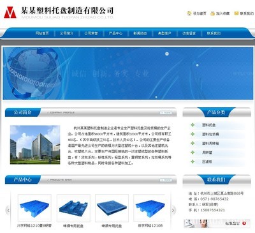255x233 pixels.
Task: Click the 联系我们 sidebar heading
Action: pyautogui.click(x=216, y=179)
